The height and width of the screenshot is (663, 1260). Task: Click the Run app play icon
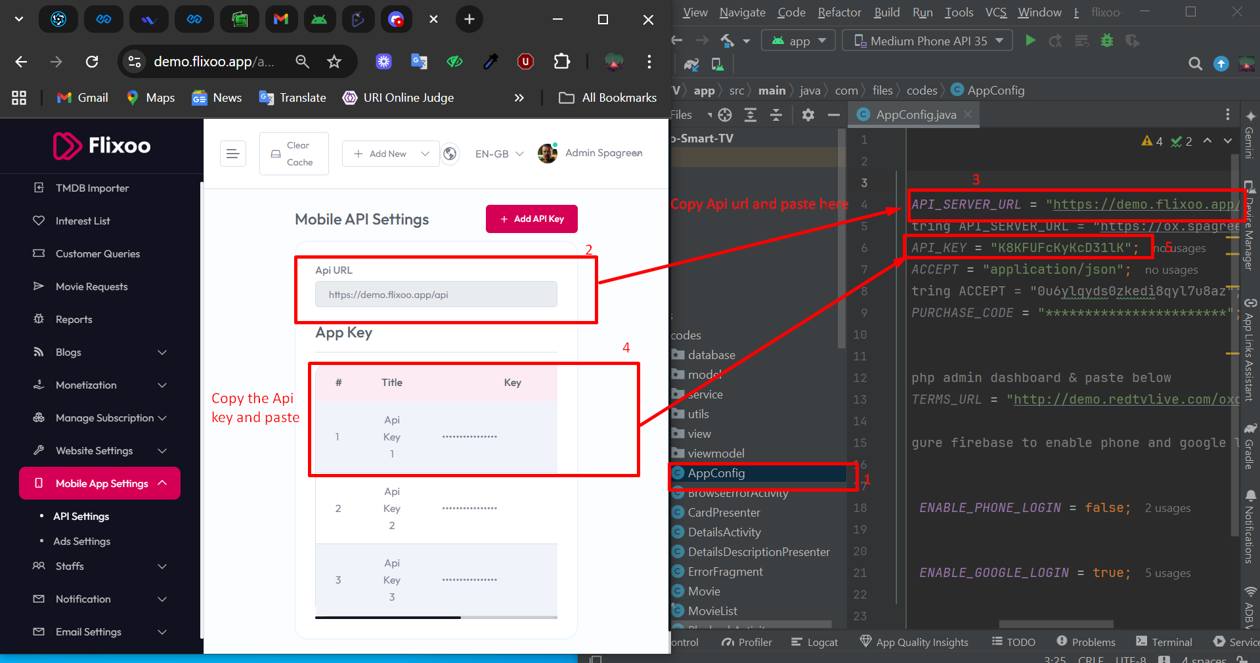[1030, 41]
